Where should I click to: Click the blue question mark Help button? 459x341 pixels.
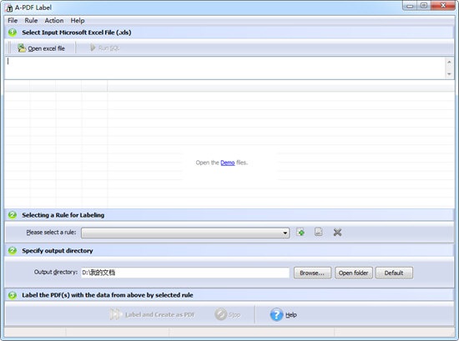(283, 314)
